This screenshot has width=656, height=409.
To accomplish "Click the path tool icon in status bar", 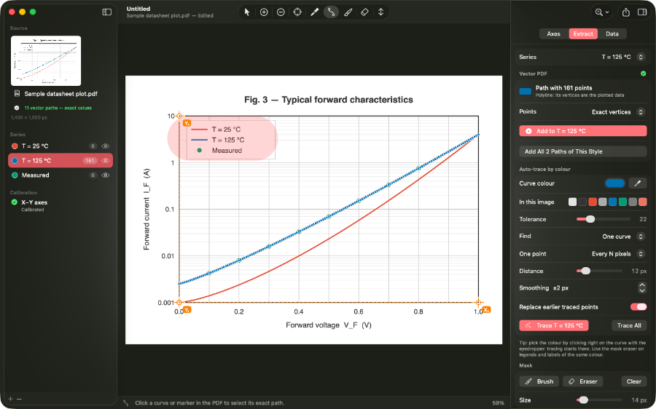I will [x=125, y=402].
